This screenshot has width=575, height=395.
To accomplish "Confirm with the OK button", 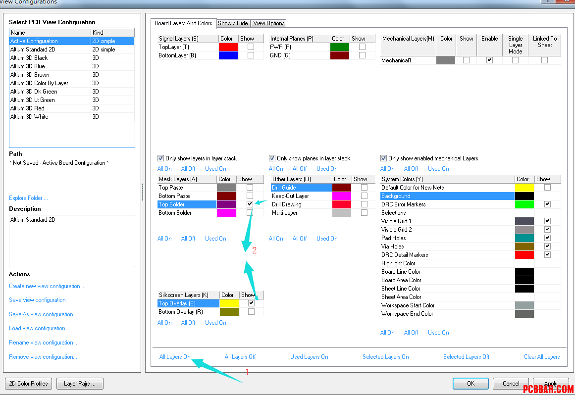I will point(470,384).
